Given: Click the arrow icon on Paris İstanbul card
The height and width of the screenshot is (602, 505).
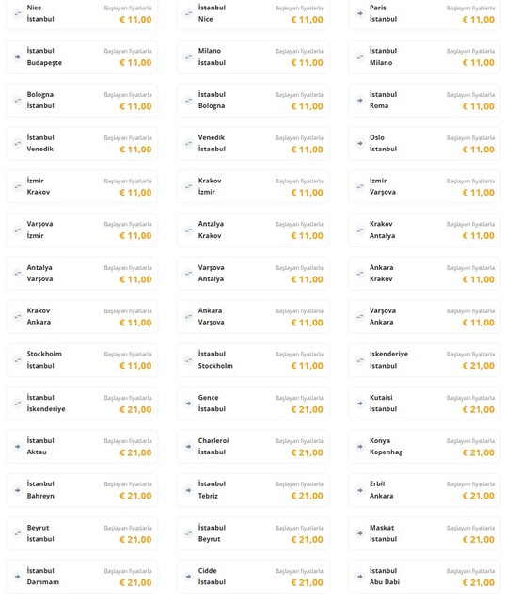Looking at the screenshot, I should [x=359, y=13].
